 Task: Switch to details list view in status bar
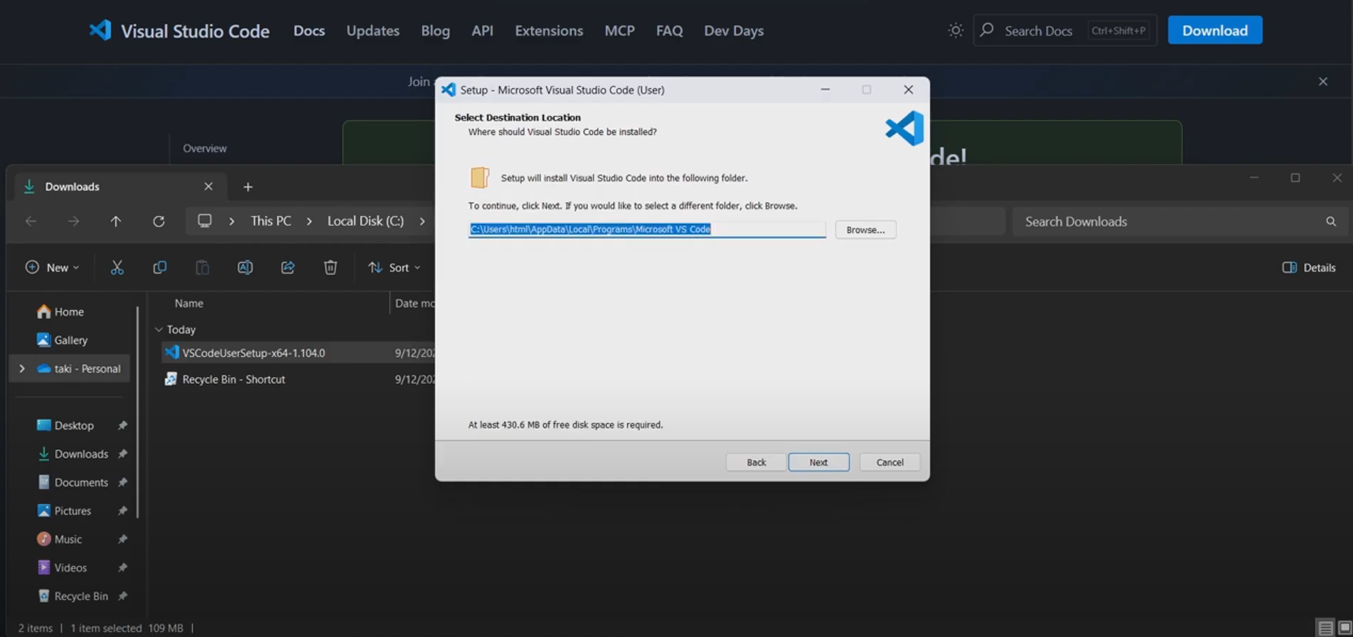tap(1325, 628)
